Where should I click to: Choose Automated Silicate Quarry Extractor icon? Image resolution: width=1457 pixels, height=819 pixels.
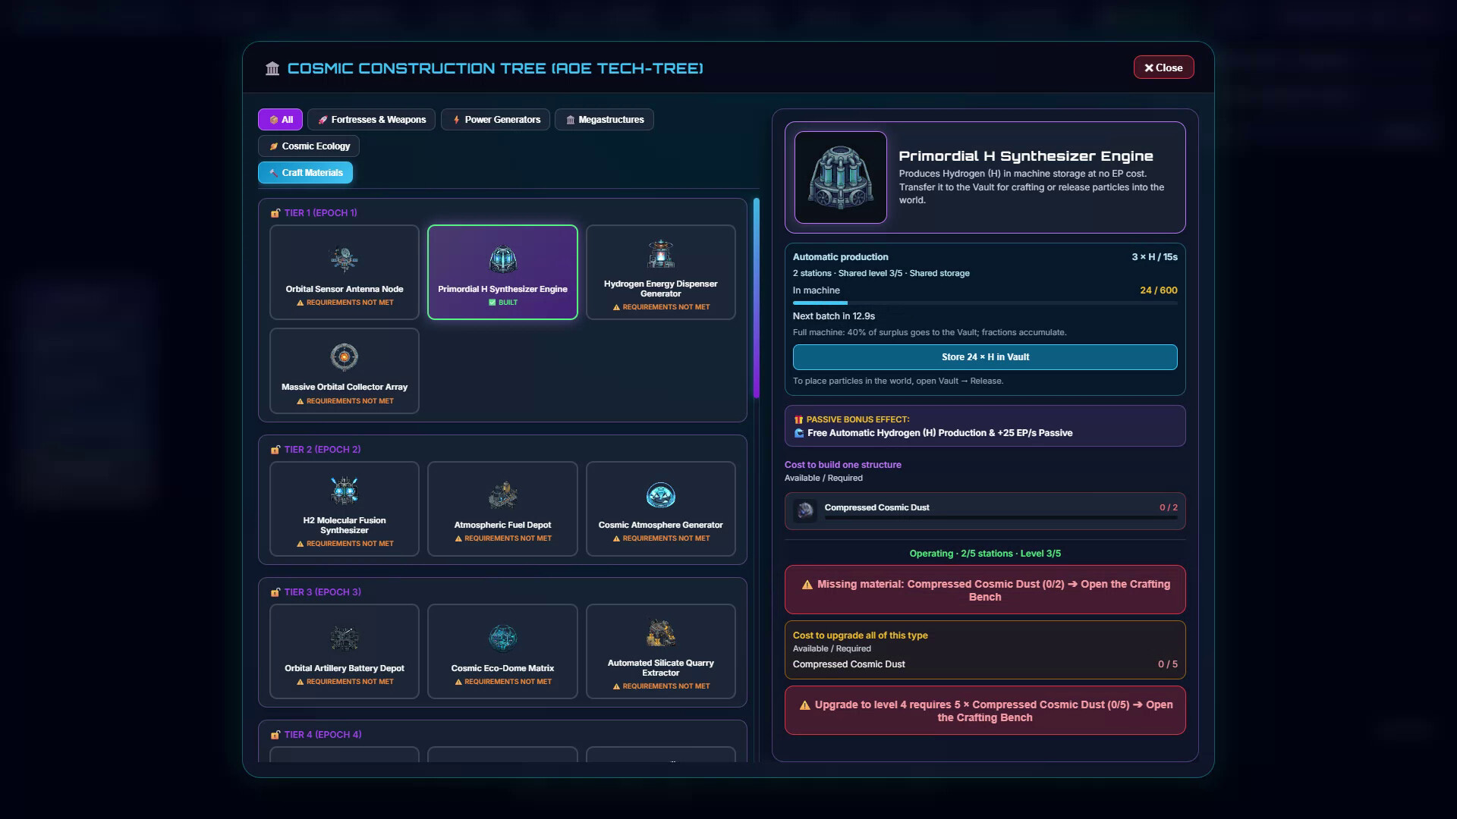661,633
